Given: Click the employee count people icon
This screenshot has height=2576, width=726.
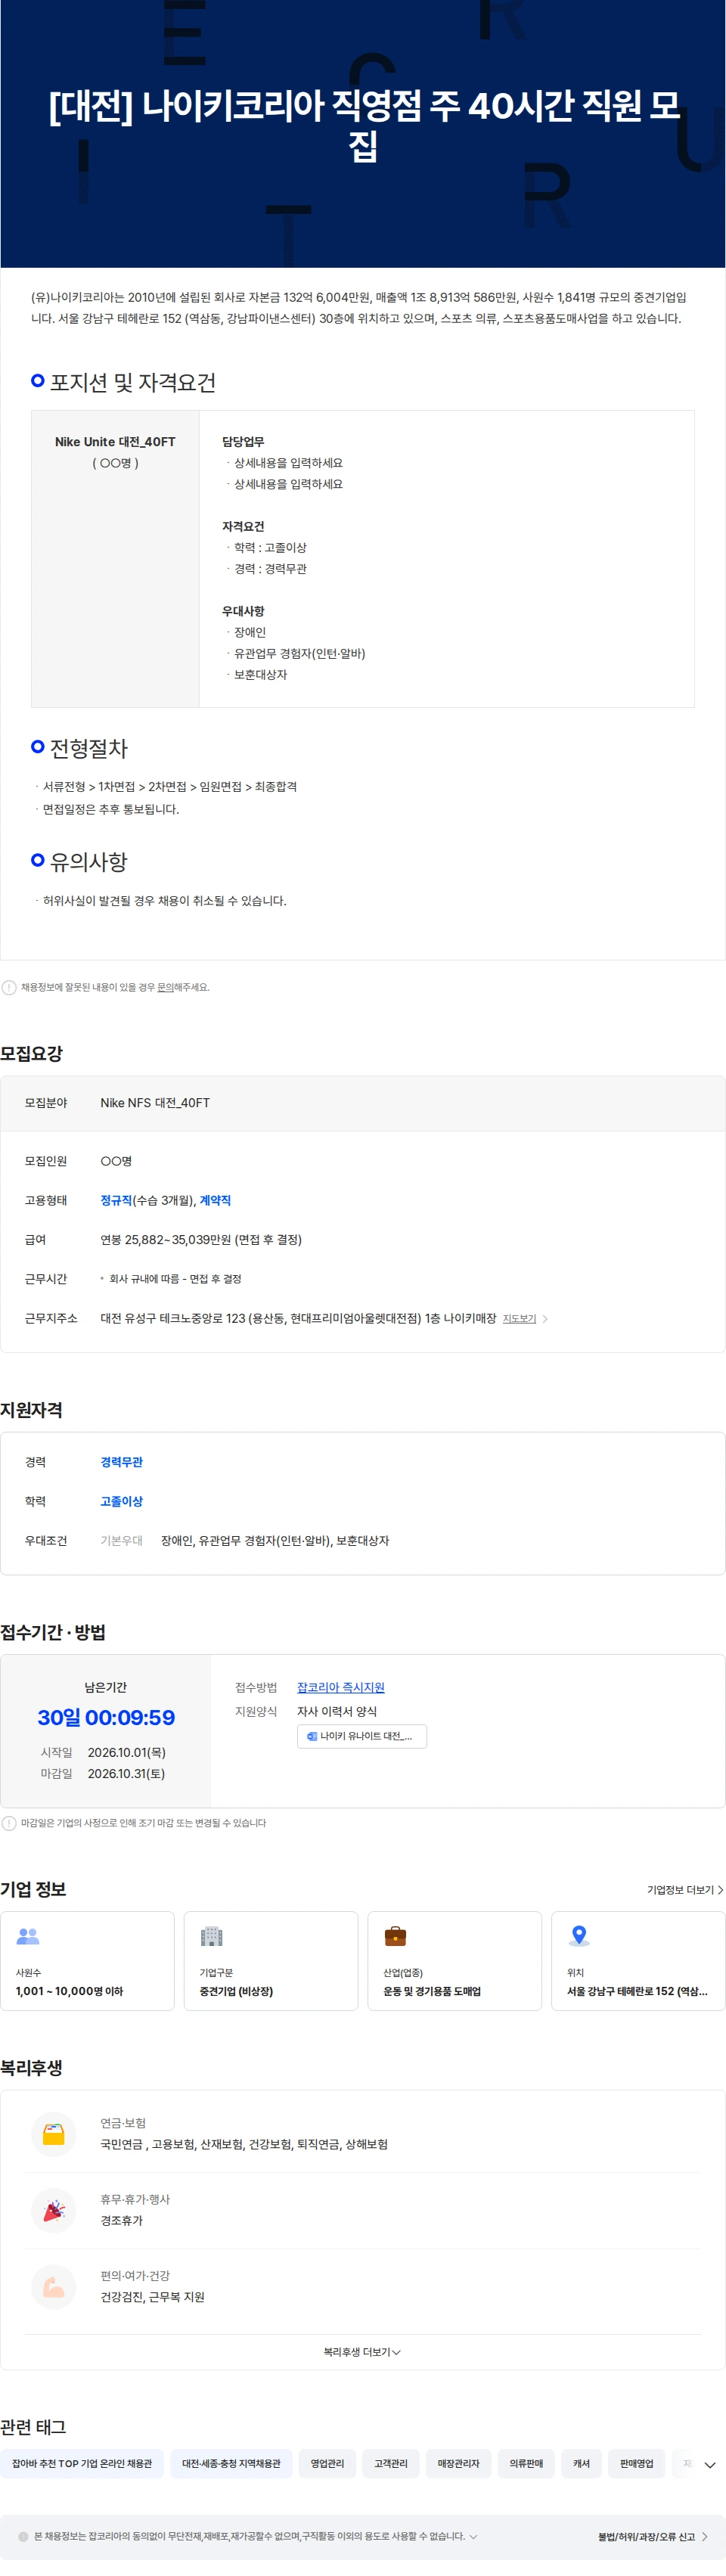Looking at the screenshot, I should click(x=28, y=1936).
